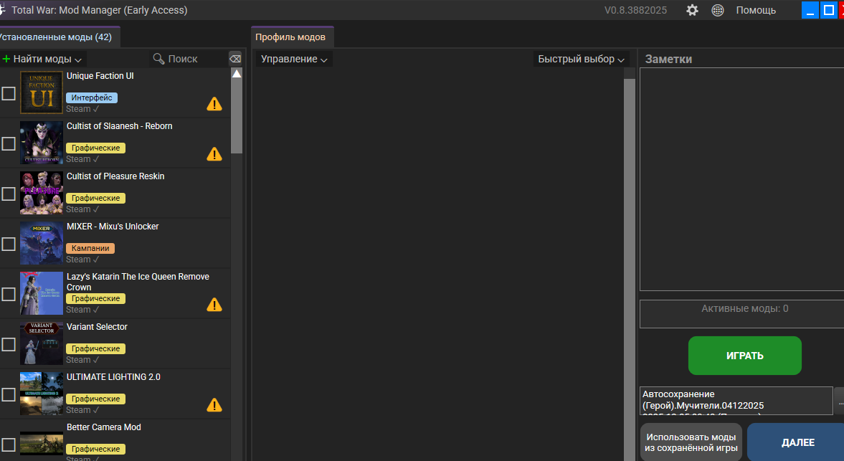Click the green plus icon beside Найти моды
This screenshot has width=844, height=461.
(x=6, y=59)
